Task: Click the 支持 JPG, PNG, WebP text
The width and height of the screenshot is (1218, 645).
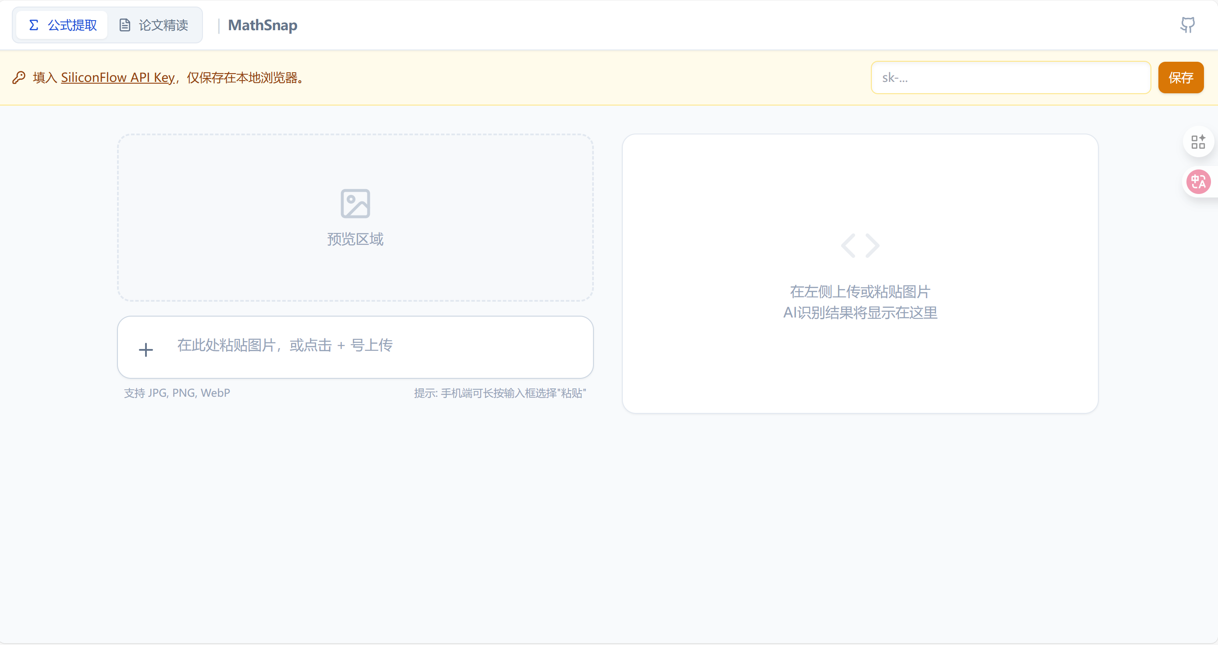Action: click(x=176, y=393)
